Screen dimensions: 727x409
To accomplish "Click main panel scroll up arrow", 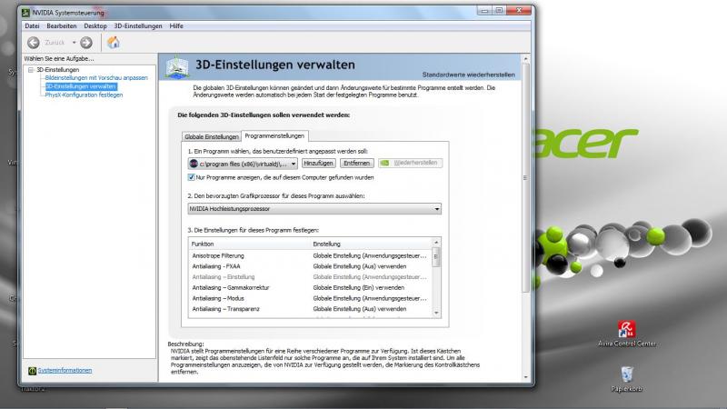I will 525,59.
